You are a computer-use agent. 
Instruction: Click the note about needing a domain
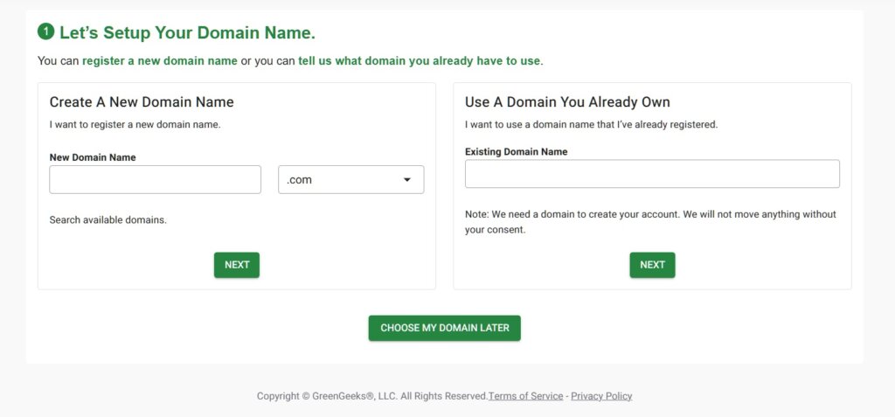click(x=650, y=222)
